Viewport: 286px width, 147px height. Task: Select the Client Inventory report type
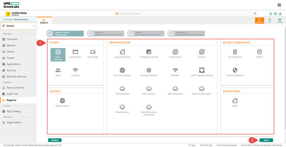coord(58,55)
